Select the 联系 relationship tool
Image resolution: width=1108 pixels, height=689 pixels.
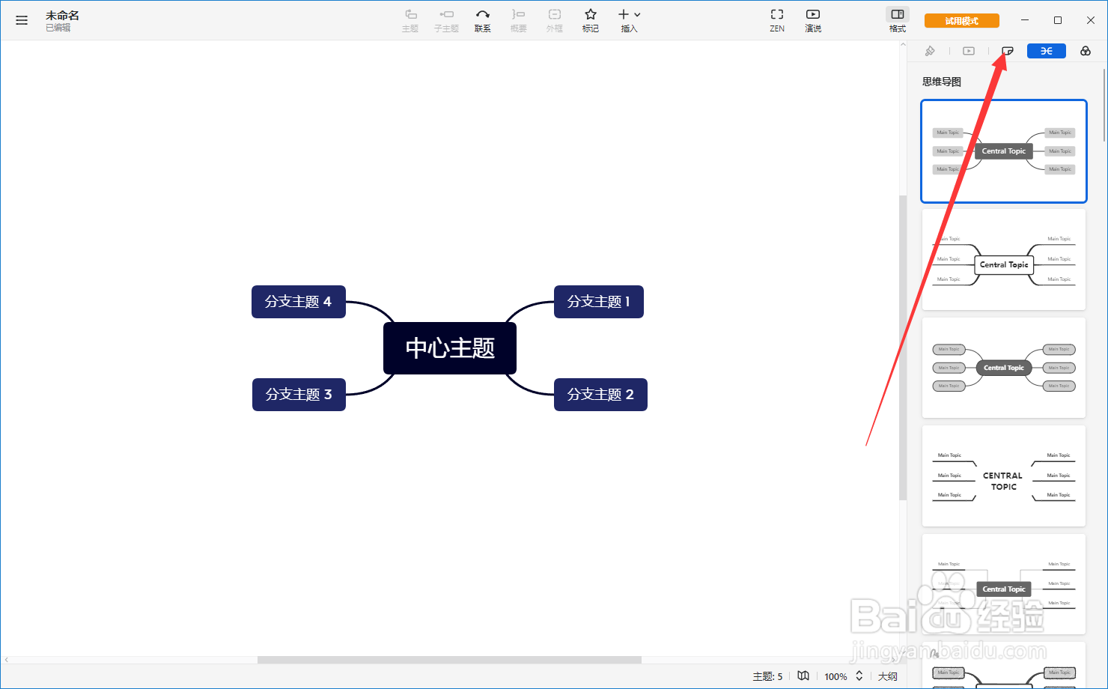483,20
